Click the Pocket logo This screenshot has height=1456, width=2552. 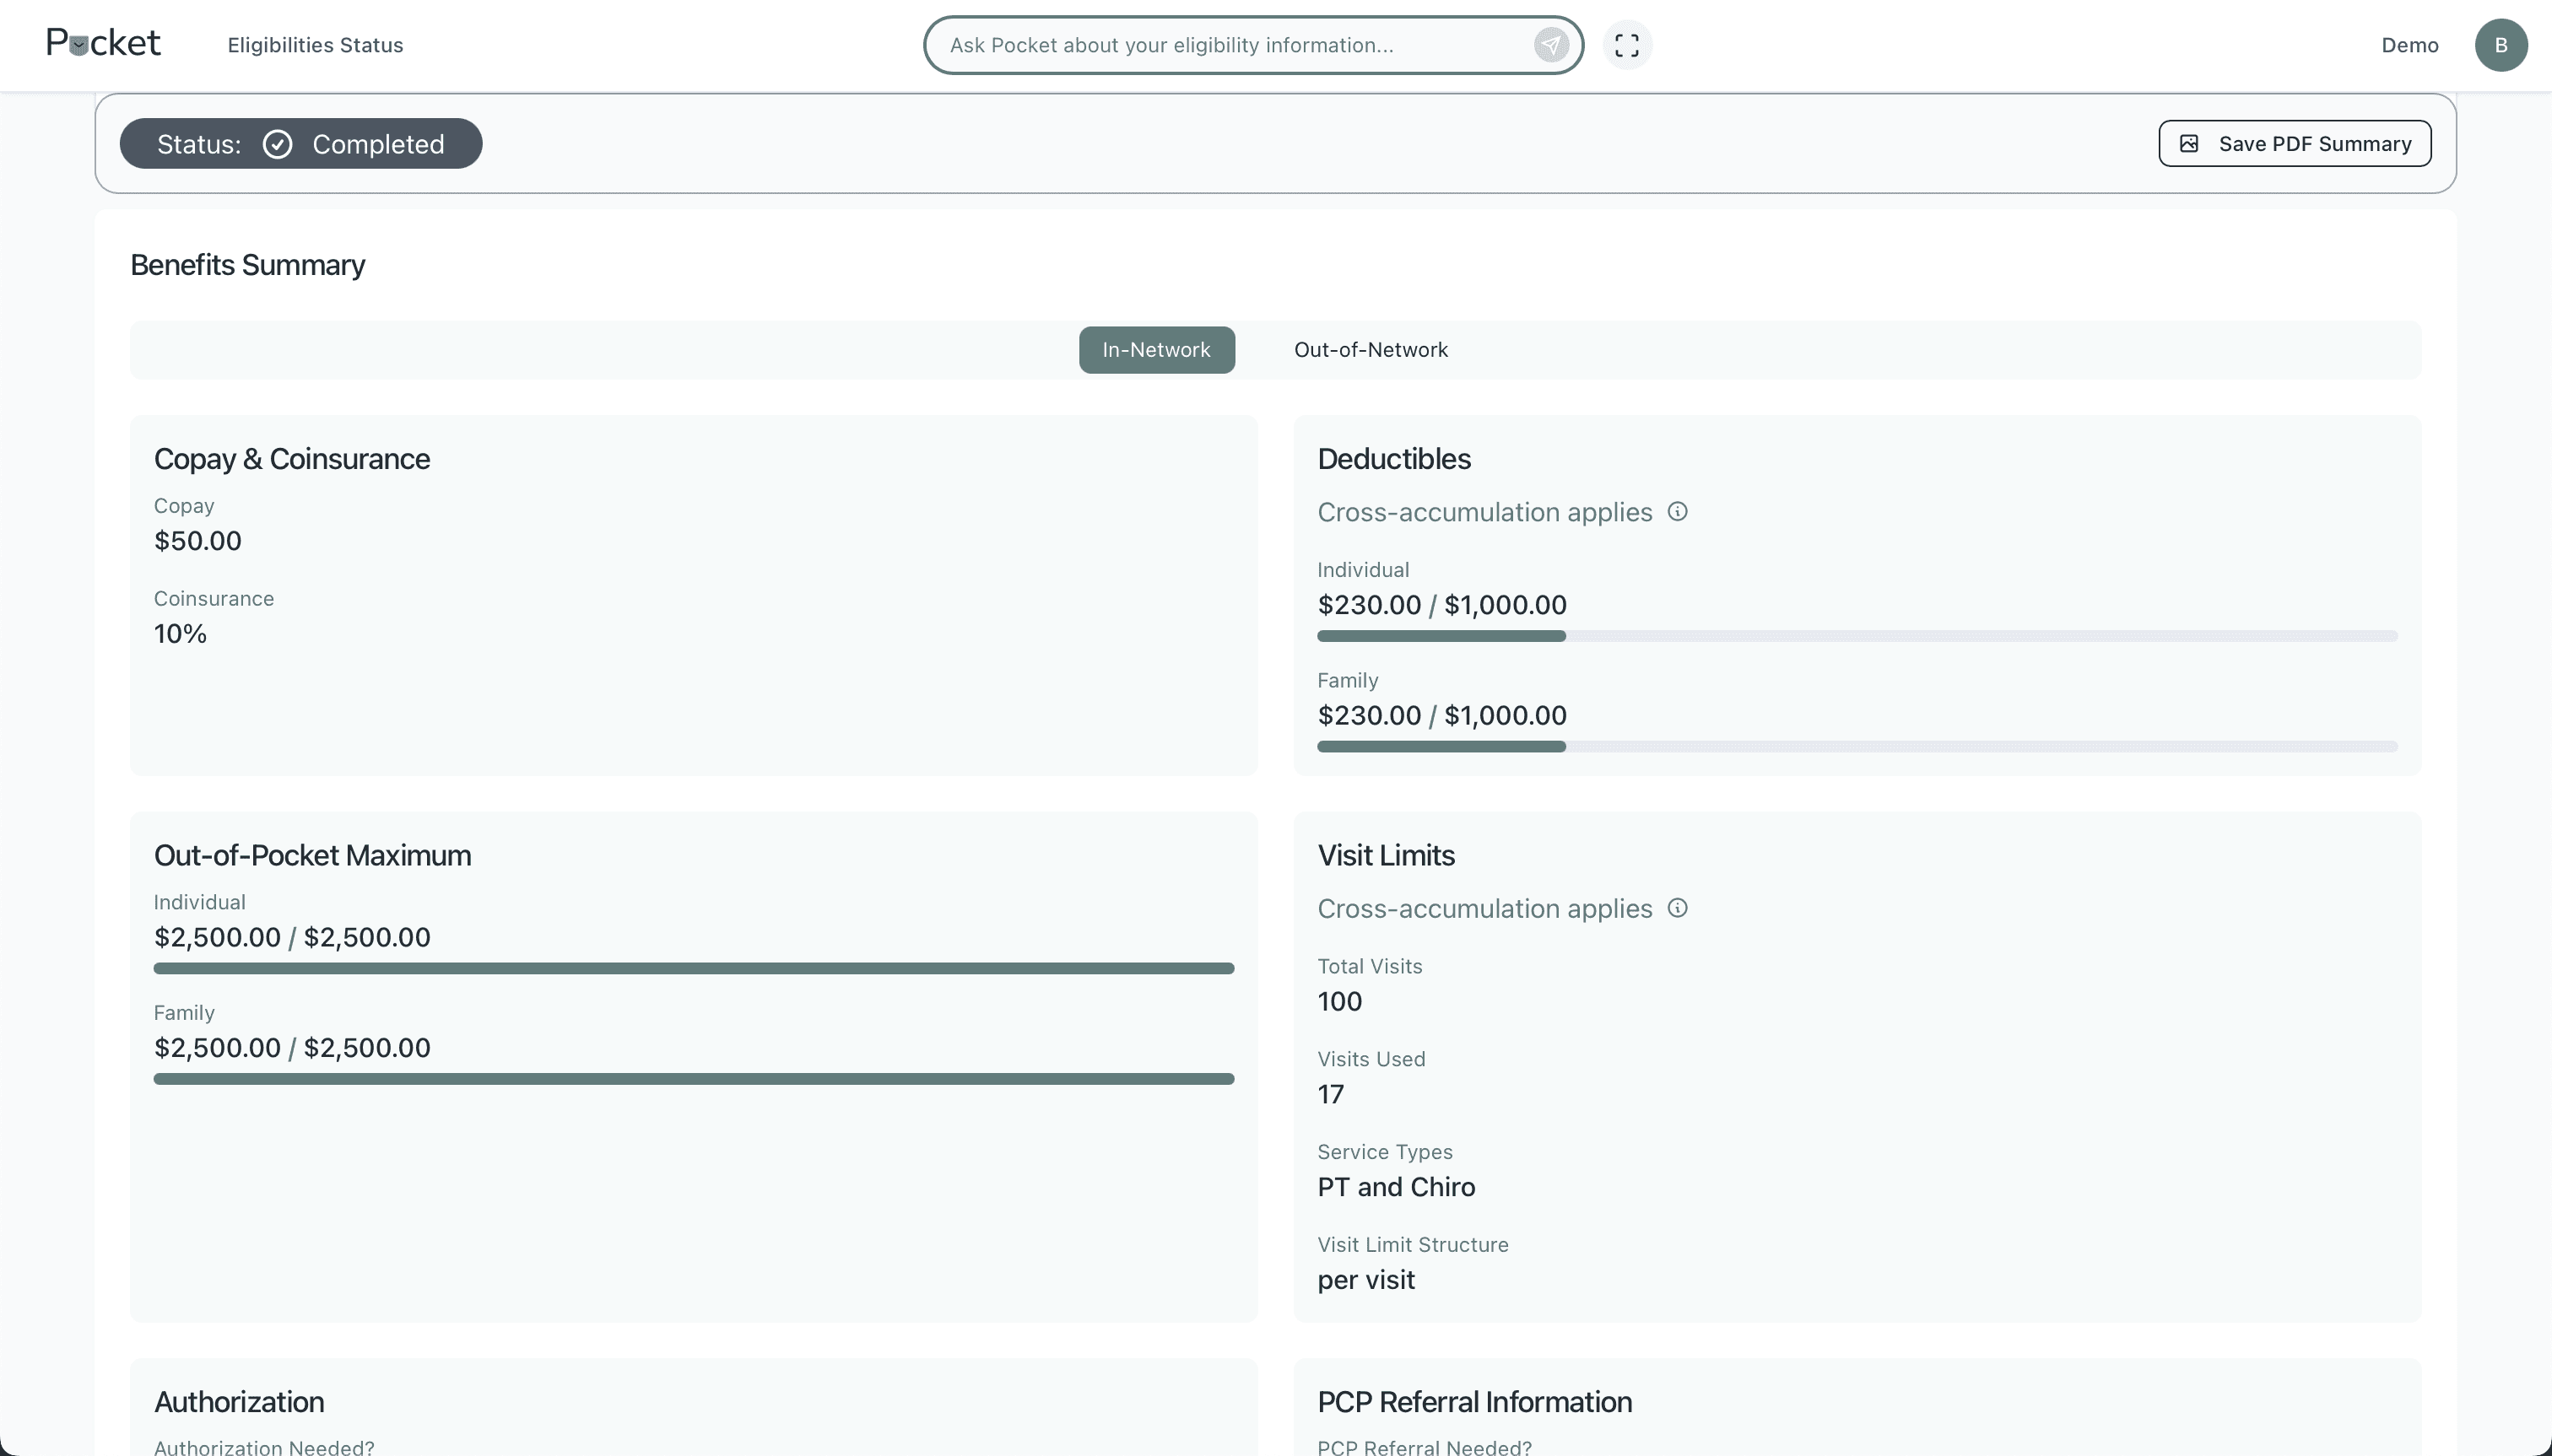(103, 43)
